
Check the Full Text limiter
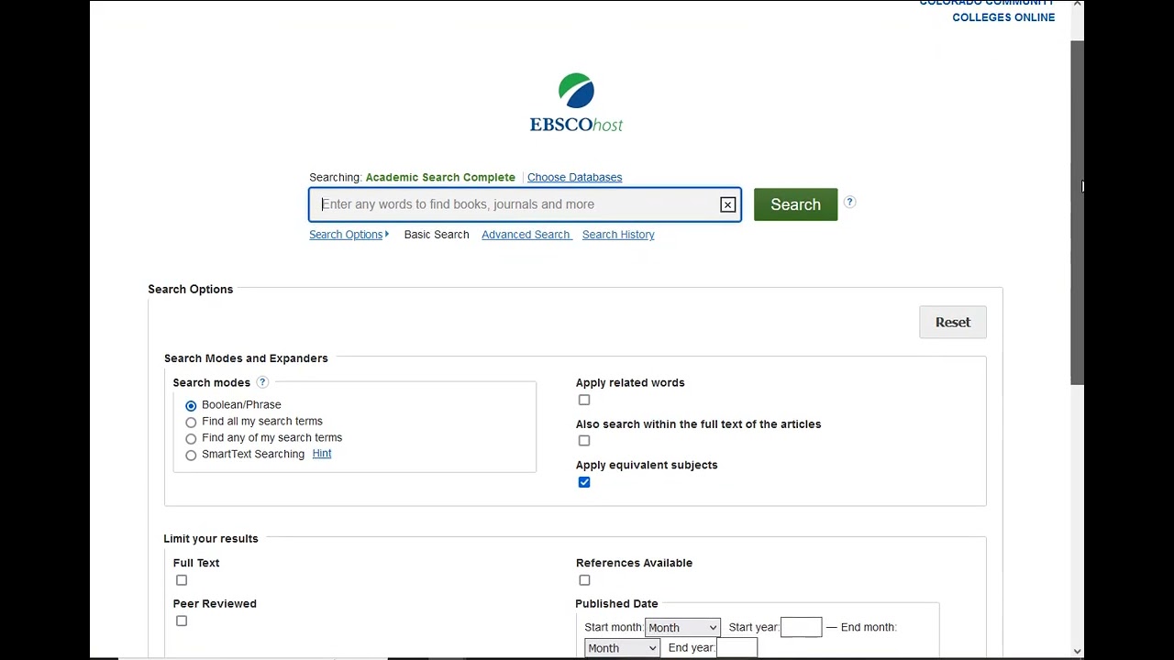coord(182,580)
